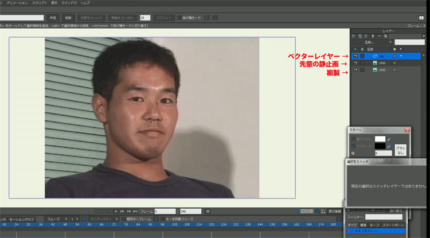
Task: Jump to the previous keyframe
Action: (x=103, y=212)
